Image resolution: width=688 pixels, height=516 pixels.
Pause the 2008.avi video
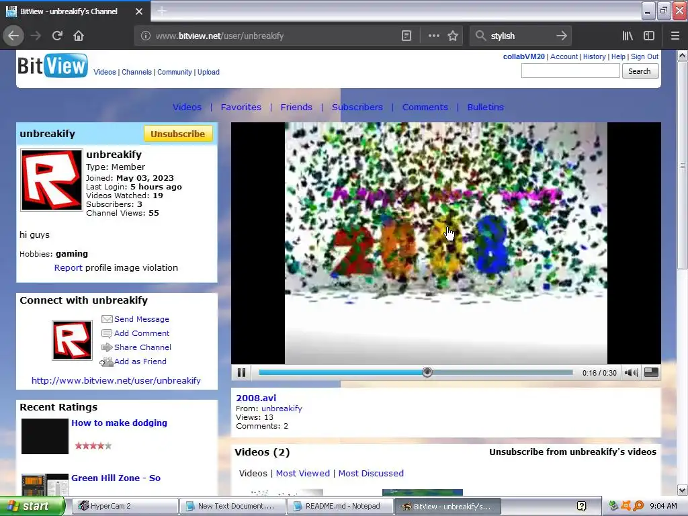(x=241, y=372)
